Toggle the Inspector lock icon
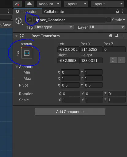Image resolution: width=127 pixels, height=157 pixels. click(117, 11)
